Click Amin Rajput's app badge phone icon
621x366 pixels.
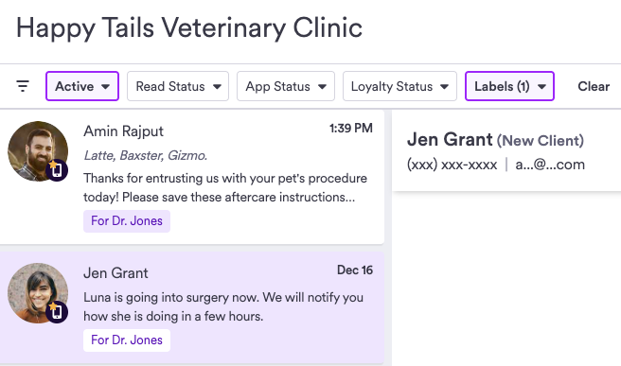click(x=57, y=170)
